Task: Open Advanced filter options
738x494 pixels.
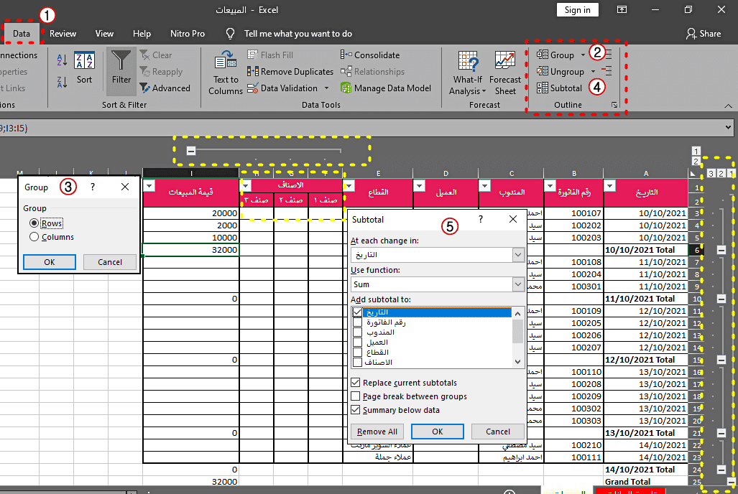Action: tap(165, 88)
